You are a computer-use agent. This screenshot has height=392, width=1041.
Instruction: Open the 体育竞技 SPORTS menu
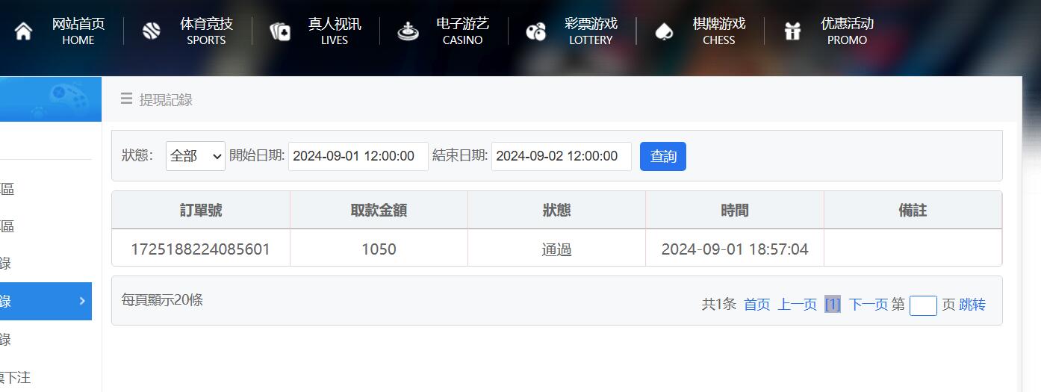coord(206,31)
